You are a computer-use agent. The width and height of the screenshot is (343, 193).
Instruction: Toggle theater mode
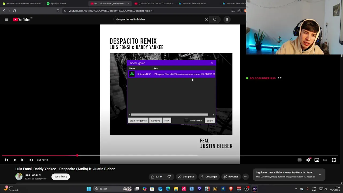coord(325,160)
